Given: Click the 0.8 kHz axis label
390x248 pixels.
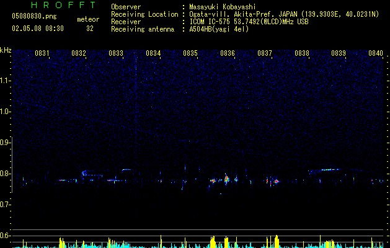Looking at the screenshot, I should click(x=6, y=174).
